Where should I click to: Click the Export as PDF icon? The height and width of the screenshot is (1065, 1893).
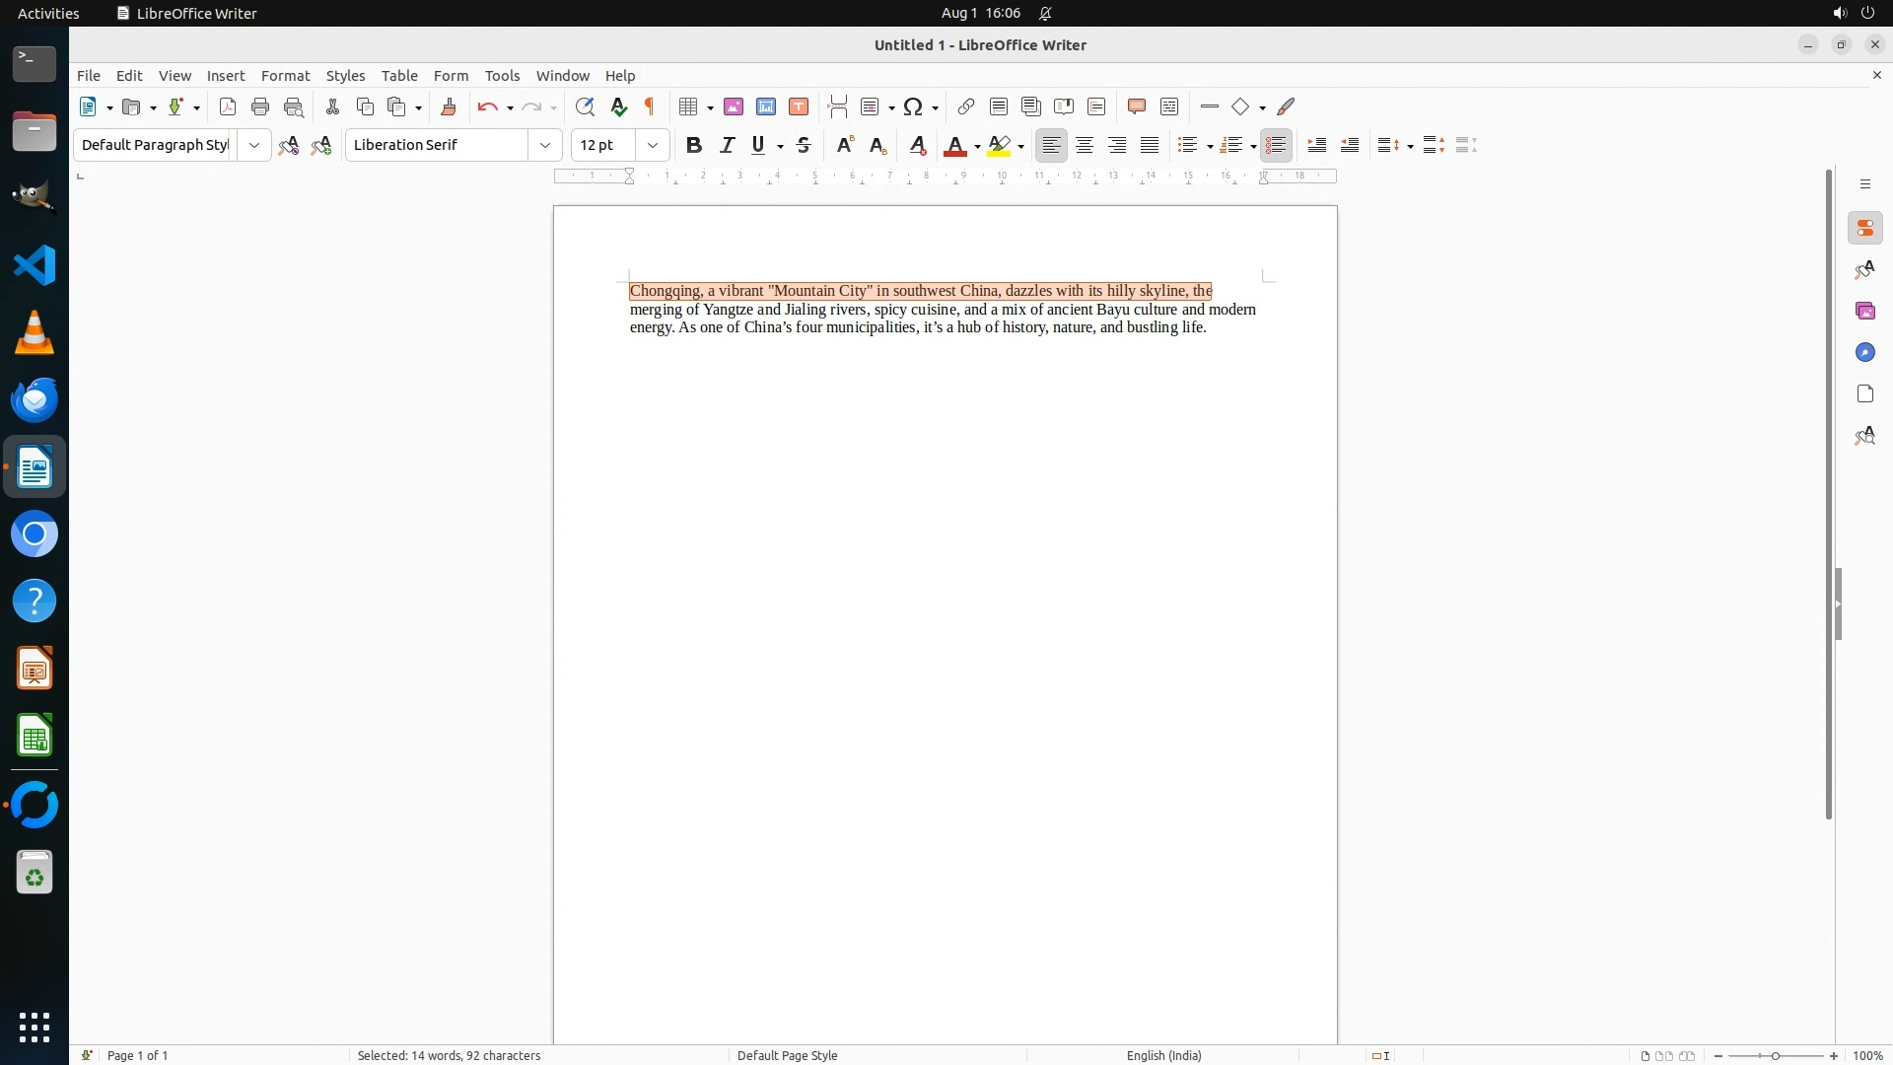pyautogui.click(x=228, y=106)
